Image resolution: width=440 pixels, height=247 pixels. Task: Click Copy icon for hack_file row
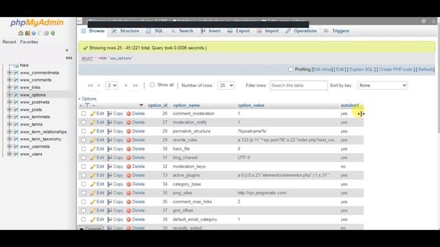tap(109, 149)
